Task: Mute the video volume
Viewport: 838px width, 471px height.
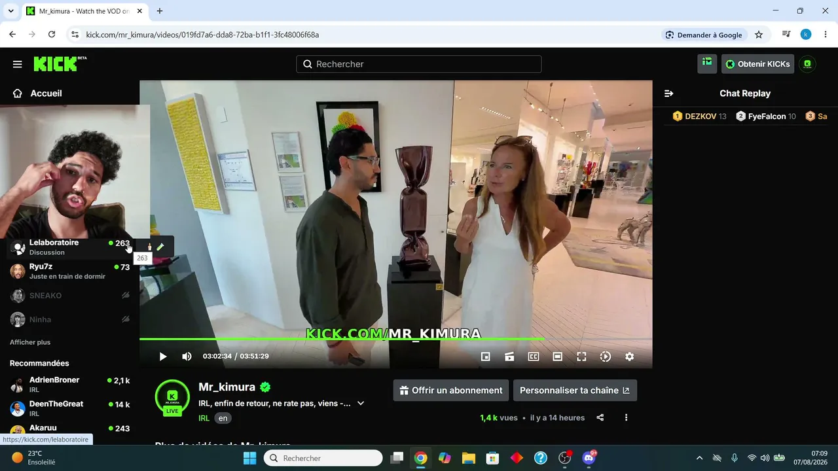Action: (187, 357)
